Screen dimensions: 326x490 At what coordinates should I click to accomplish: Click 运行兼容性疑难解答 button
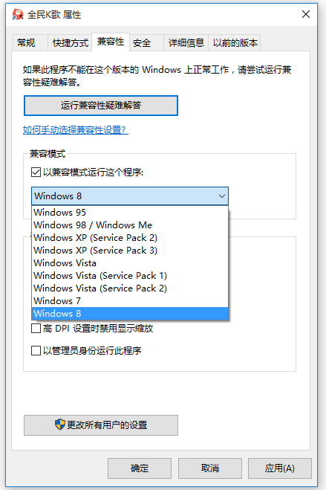(101, 106)
